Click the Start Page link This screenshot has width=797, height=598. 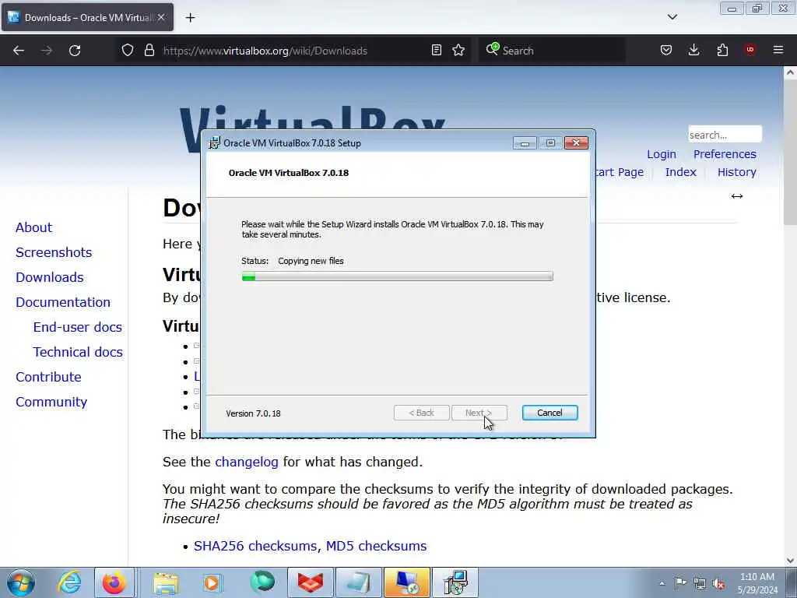pos(620,172)
